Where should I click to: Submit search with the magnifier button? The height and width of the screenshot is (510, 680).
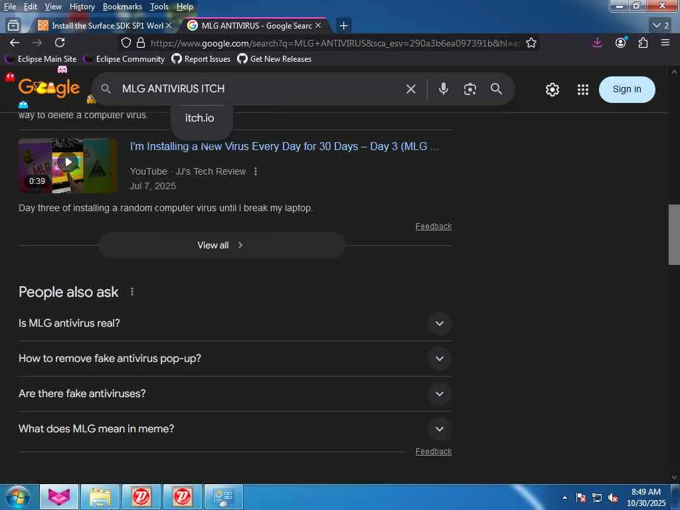[x=497, y=89]
